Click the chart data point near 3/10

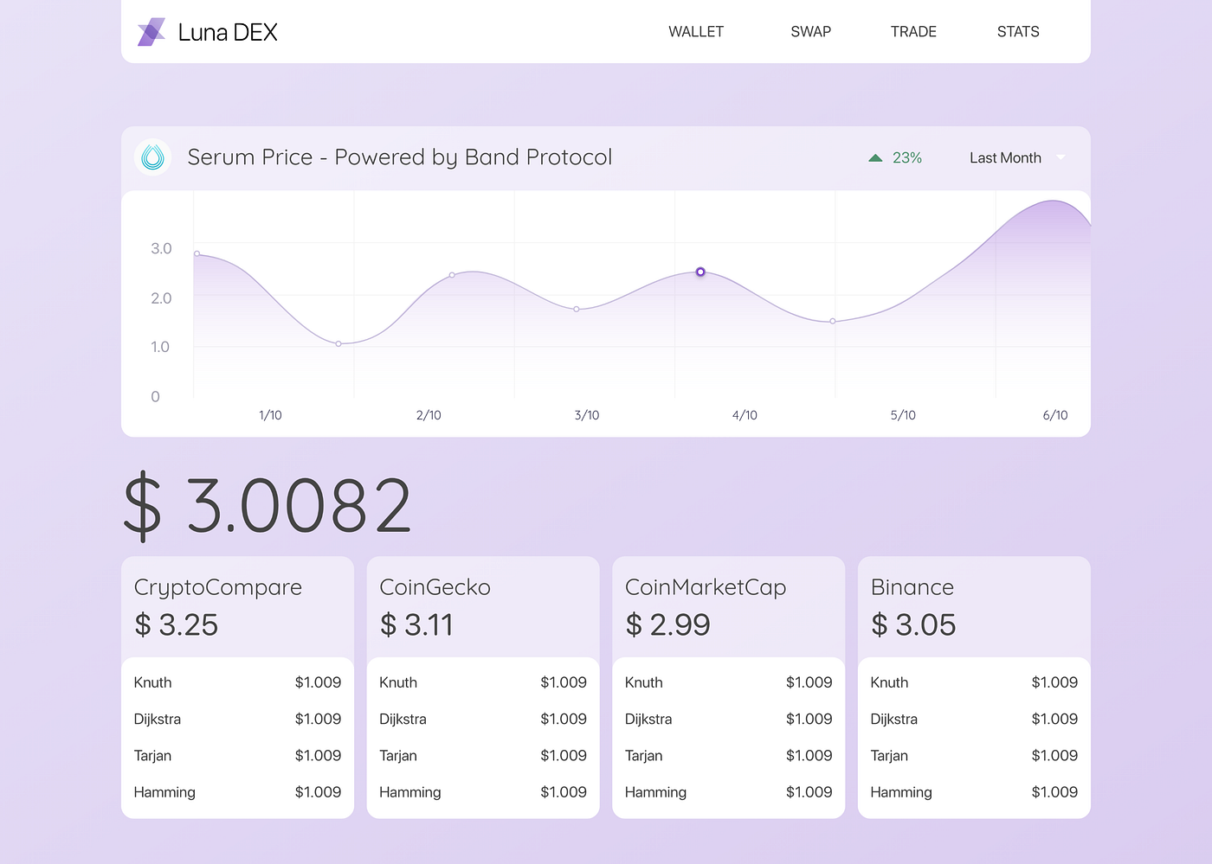[577, 309]
